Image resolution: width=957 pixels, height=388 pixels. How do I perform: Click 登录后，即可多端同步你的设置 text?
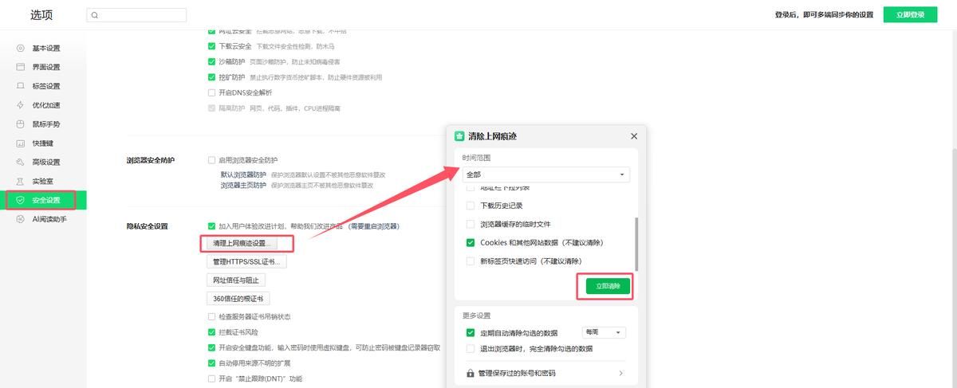point(825,15)
